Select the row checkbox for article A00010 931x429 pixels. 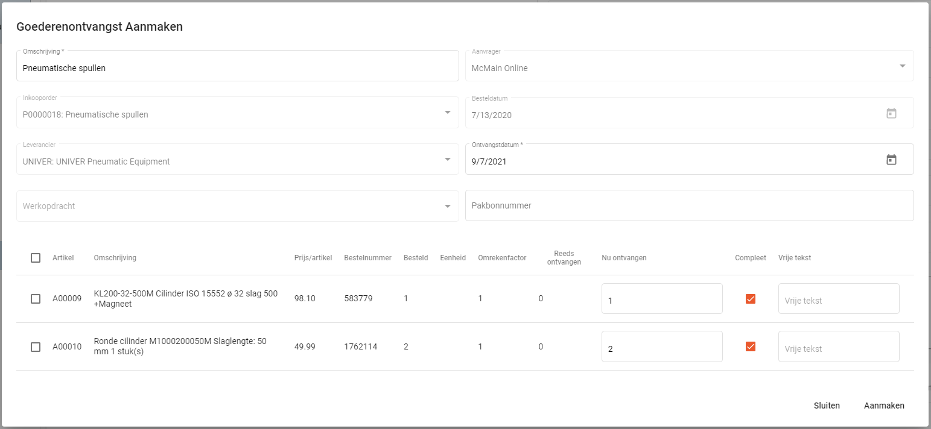[x=36, y=347]
